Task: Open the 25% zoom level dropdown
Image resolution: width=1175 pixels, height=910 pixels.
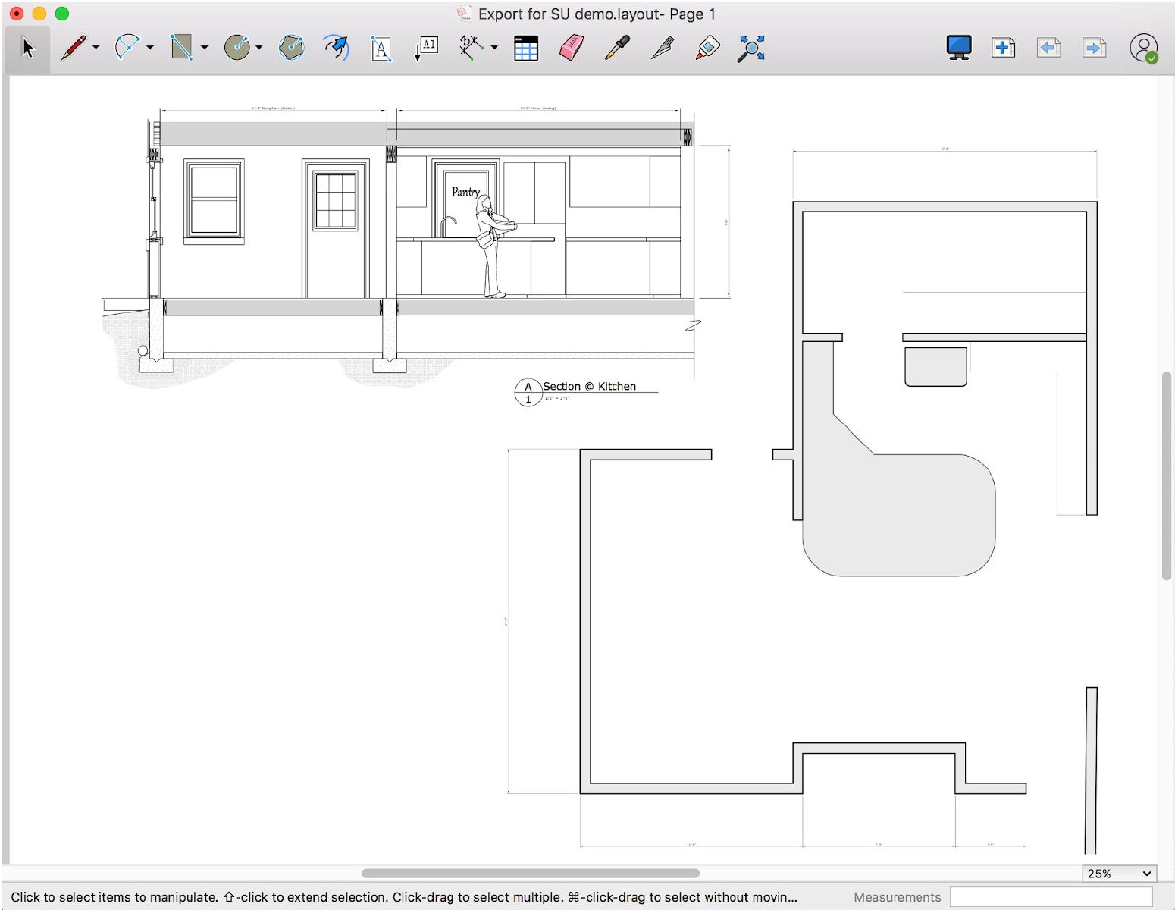Action: 1119,874
